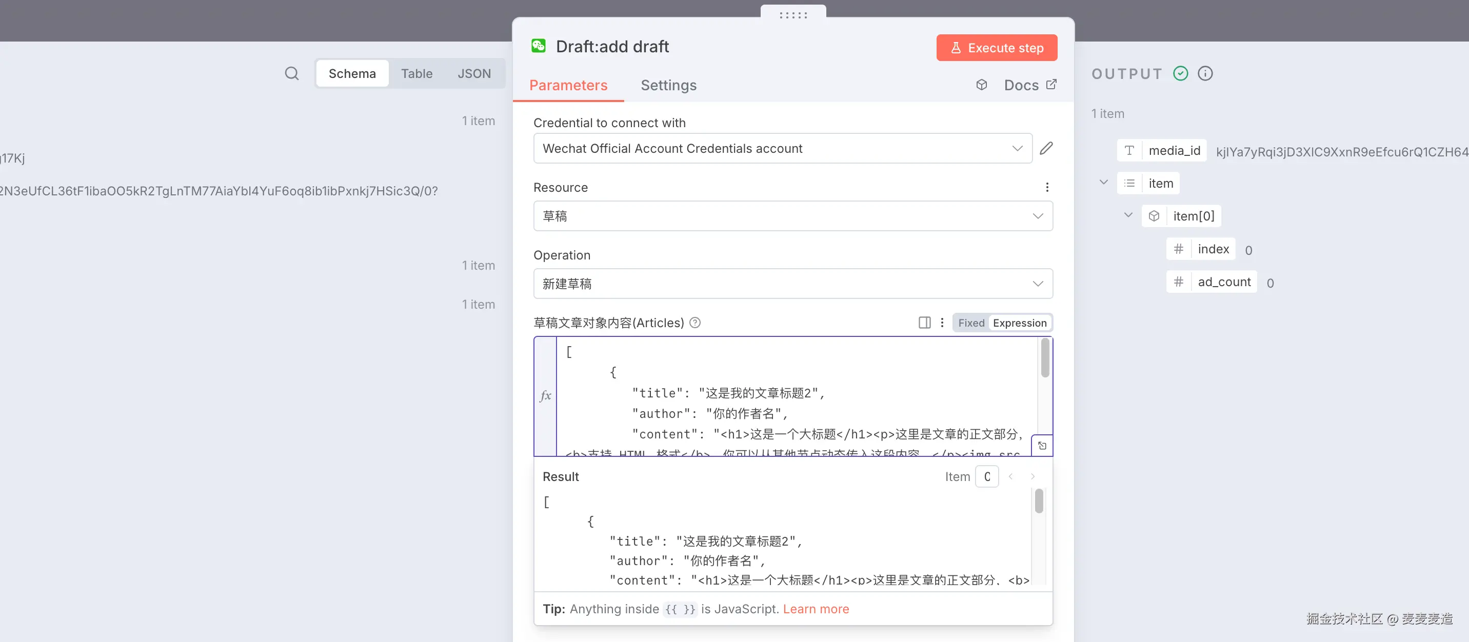Click the pencil icon to edit credential

click(1046, 148)
